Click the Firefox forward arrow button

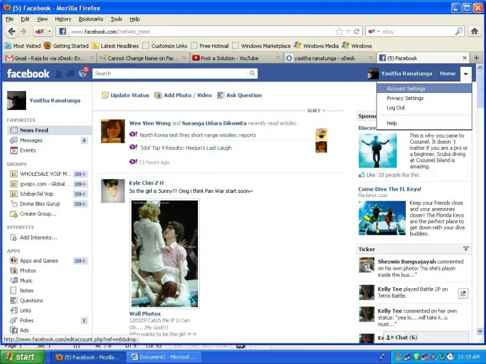[x=24, y=32]
